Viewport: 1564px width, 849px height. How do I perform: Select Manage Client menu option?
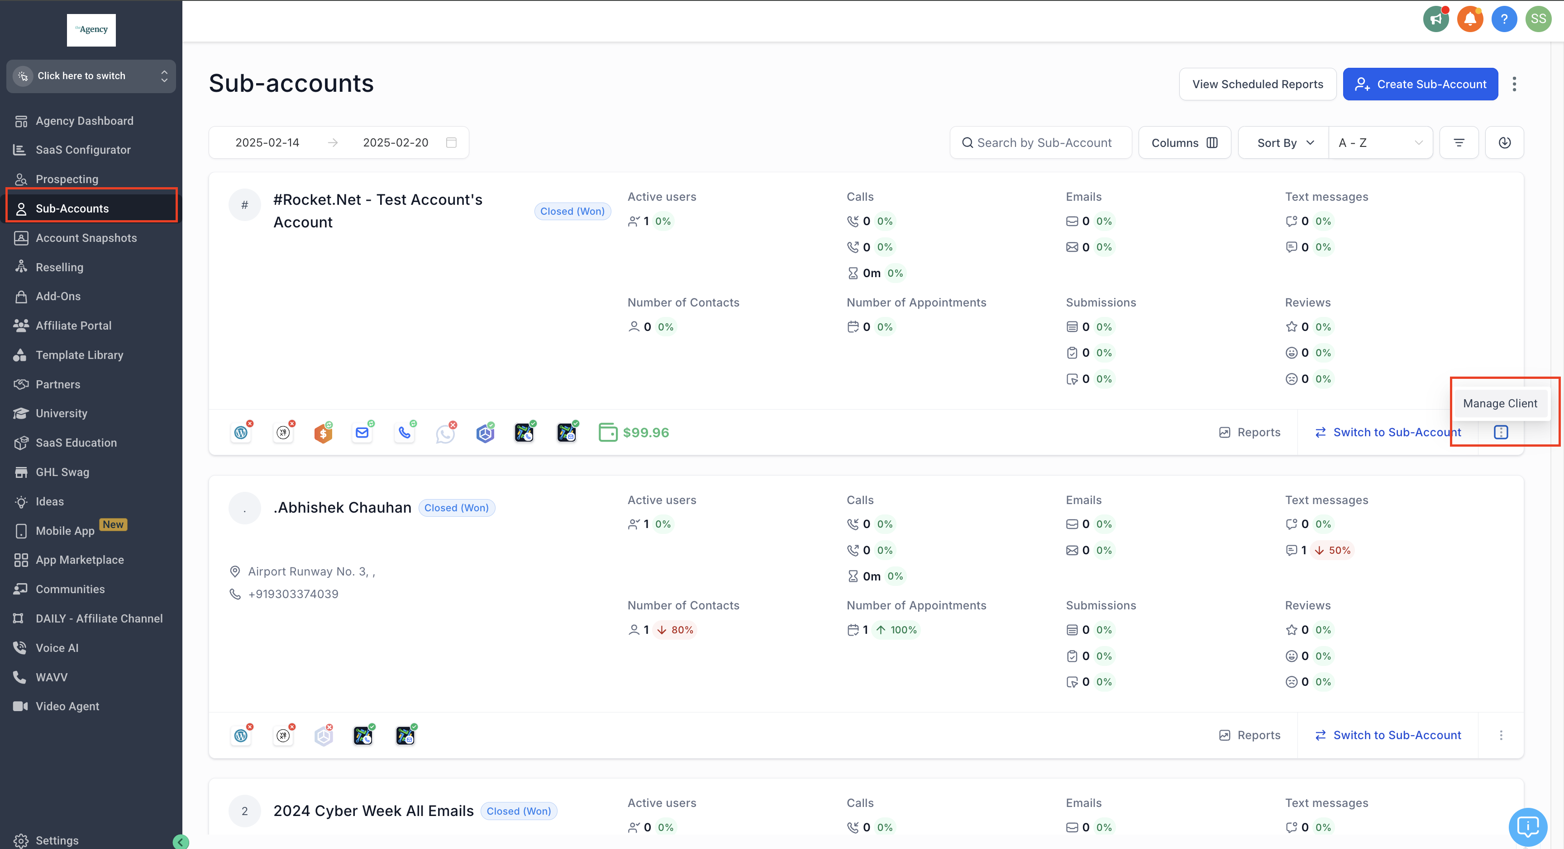point(1500,403)
